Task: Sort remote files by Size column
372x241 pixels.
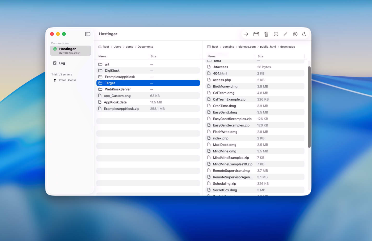Action: pos(260,56)
